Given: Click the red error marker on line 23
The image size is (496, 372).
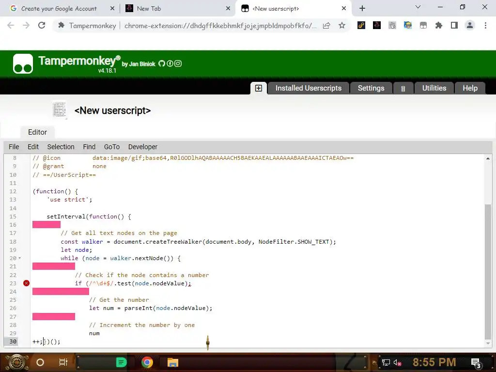Looking at the screenshot, I should [26, 283].
